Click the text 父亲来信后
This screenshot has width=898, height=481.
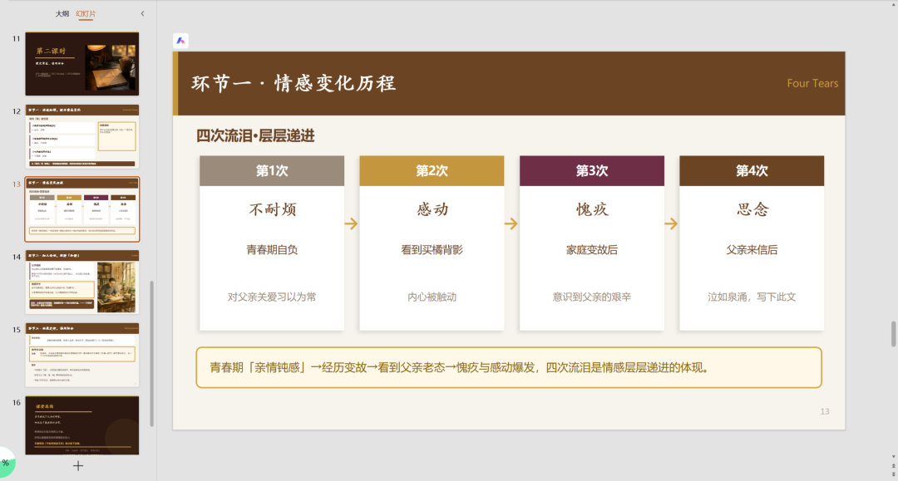click(752, 250)
